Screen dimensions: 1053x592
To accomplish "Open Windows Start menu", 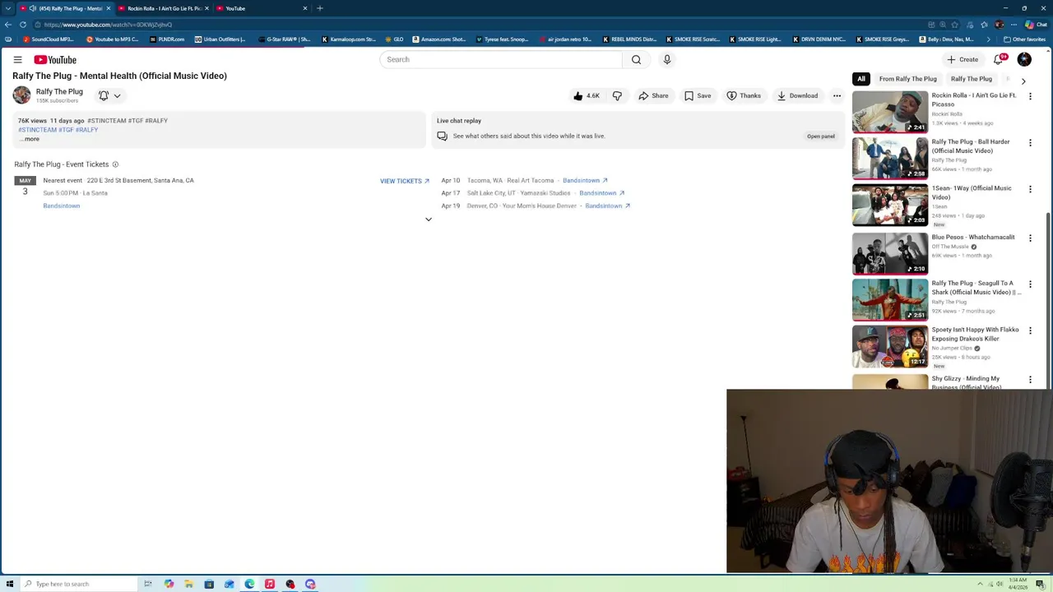I will click(10, 584).
